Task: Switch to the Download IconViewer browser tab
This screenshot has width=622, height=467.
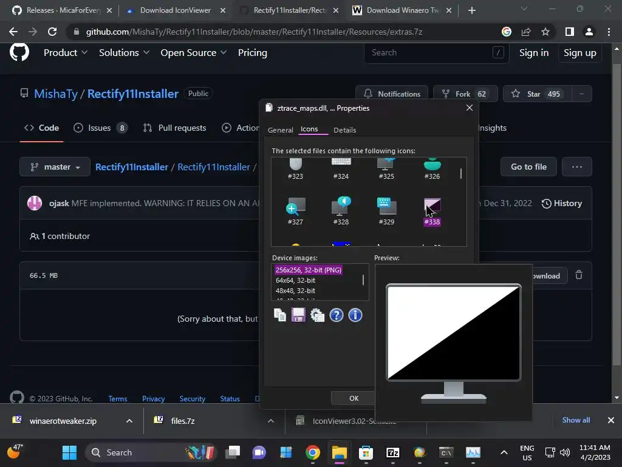Action: point(176,10)
